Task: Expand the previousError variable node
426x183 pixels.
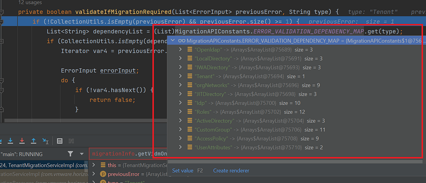Action: tap(94, 174)
